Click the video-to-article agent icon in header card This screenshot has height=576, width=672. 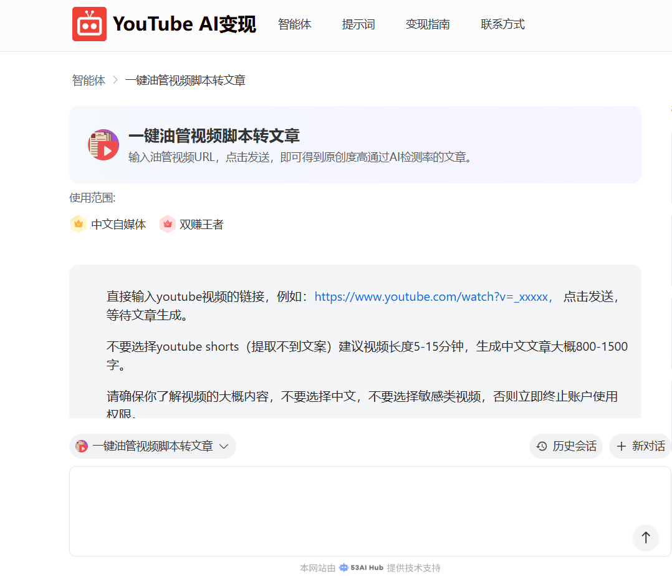(x=103, y=145)
